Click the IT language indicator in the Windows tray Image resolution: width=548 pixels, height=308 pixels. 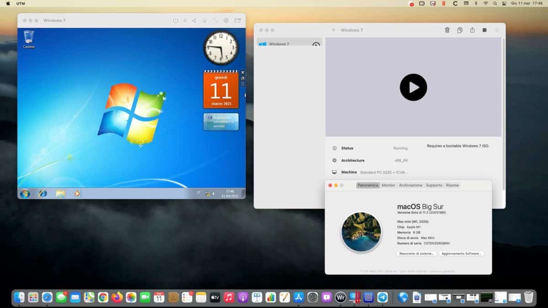point(199,193)
